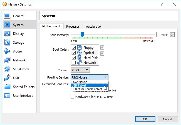Enable Network boot device checkbox
This screenshot has height=125, width=181.
tap(74, 63)
